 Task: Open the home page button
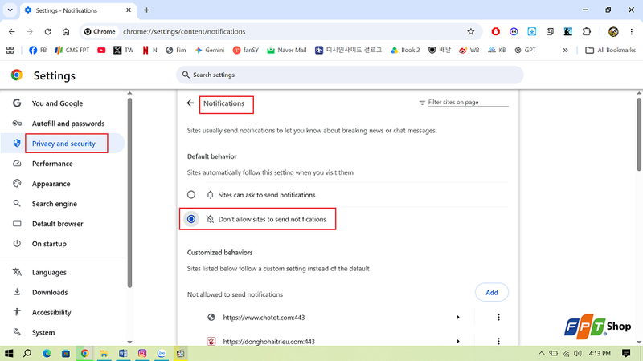[66, 31]
